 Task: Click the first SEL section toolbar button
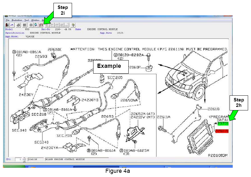pyautogui.click(x=47, y=25)
